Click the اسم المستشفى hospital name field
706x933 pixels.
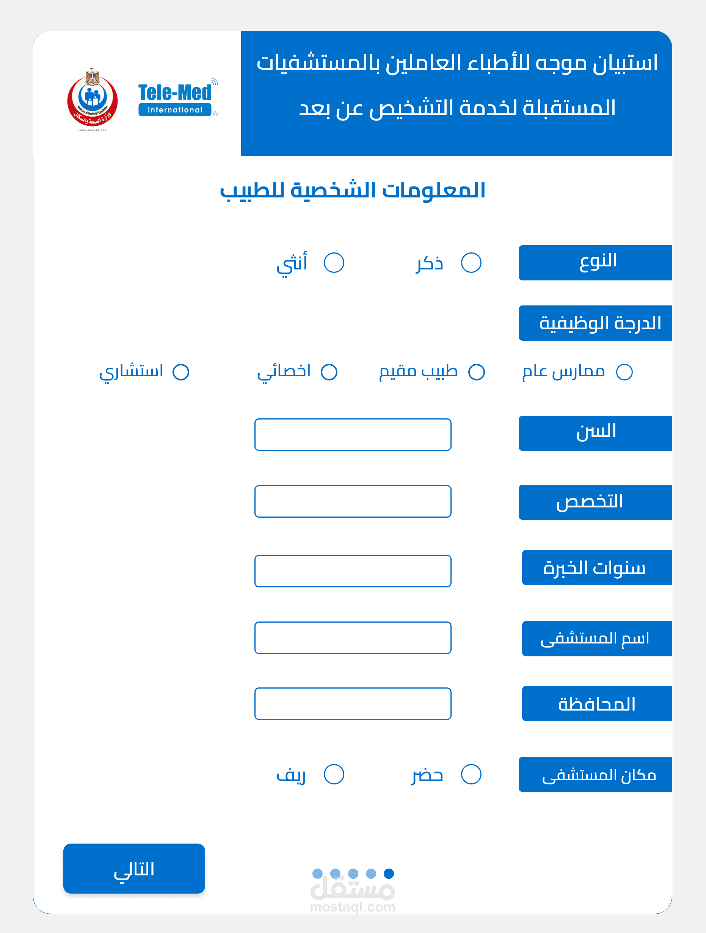tap(353, 638)
